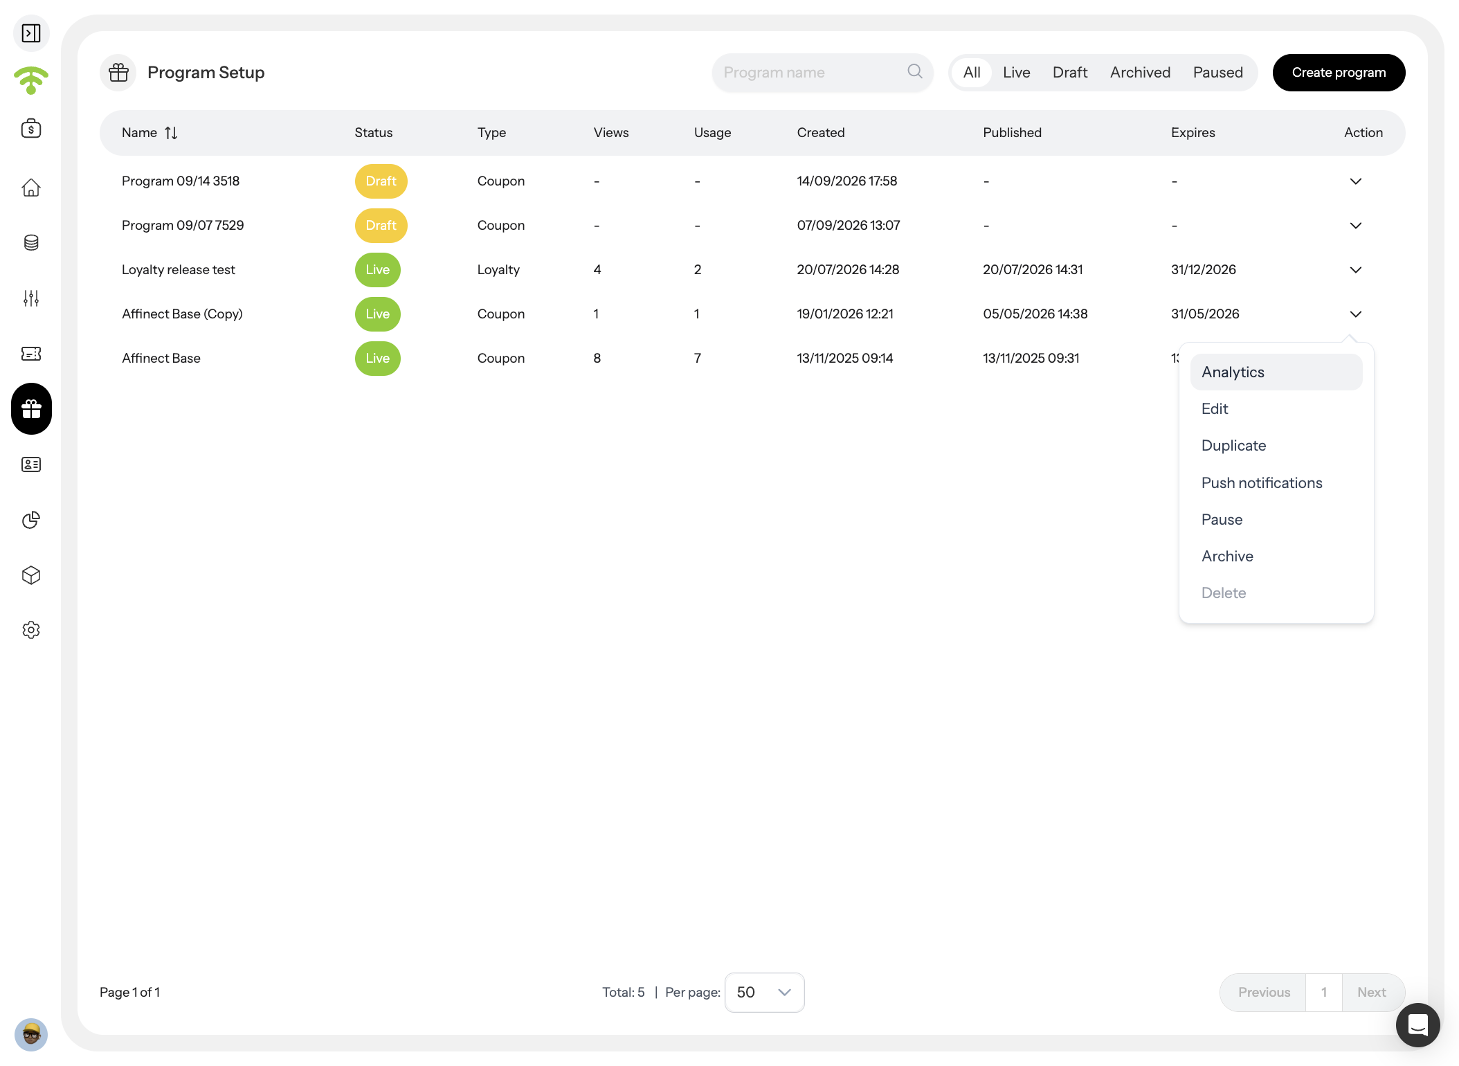
Task: Click the Next pagination button
Action: tap(1372, 993)
